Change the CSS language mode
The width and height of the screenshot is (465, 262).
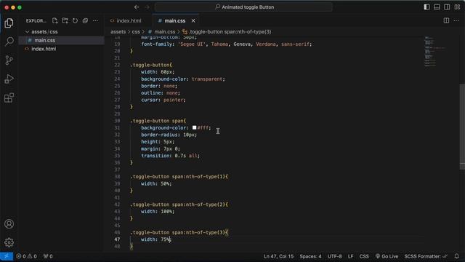click(x=364, y=256)
